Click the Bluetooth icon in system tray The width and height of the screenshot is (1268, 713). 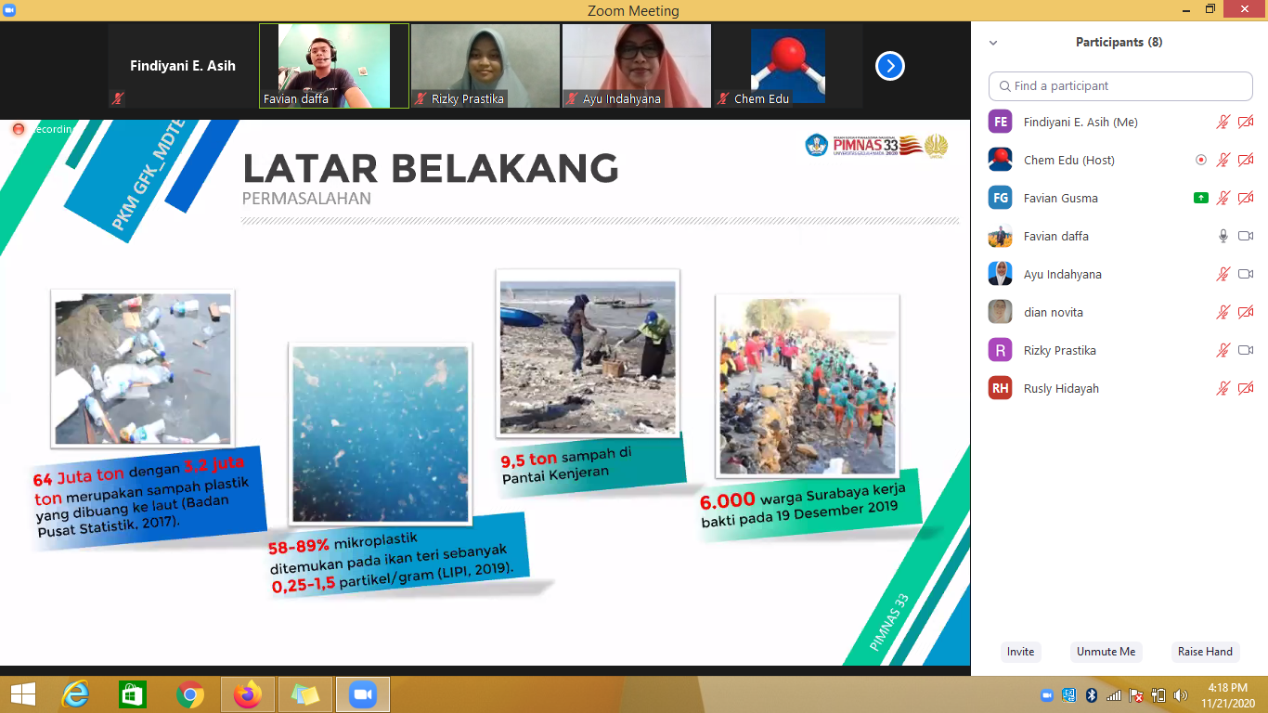tap(1092, 695)
